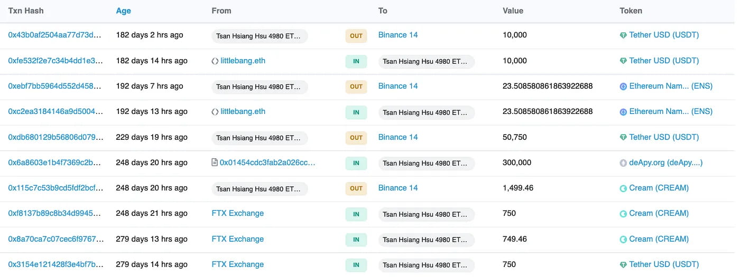Open Ethereum Nam... (ENS) token in 0xc2ea3184 row

[671, 112]
